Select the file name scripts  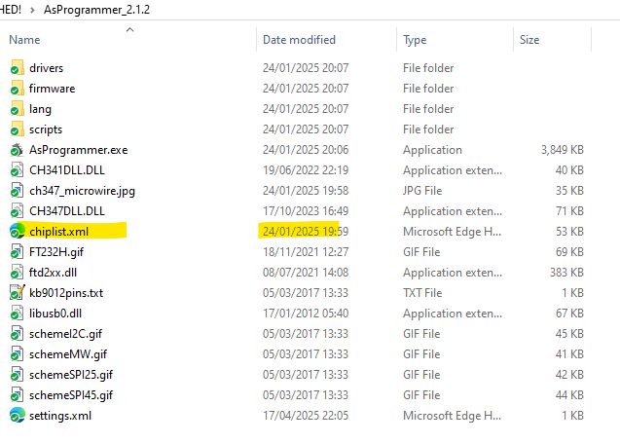coord(46,129)
